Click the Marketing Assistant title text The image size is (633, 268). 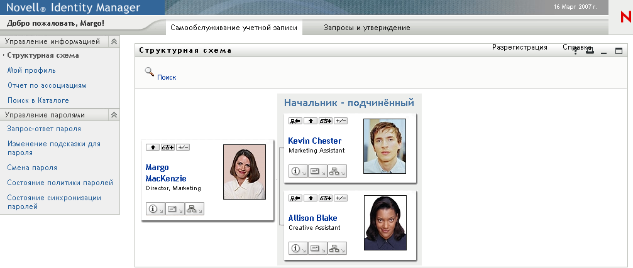[317, 151]
